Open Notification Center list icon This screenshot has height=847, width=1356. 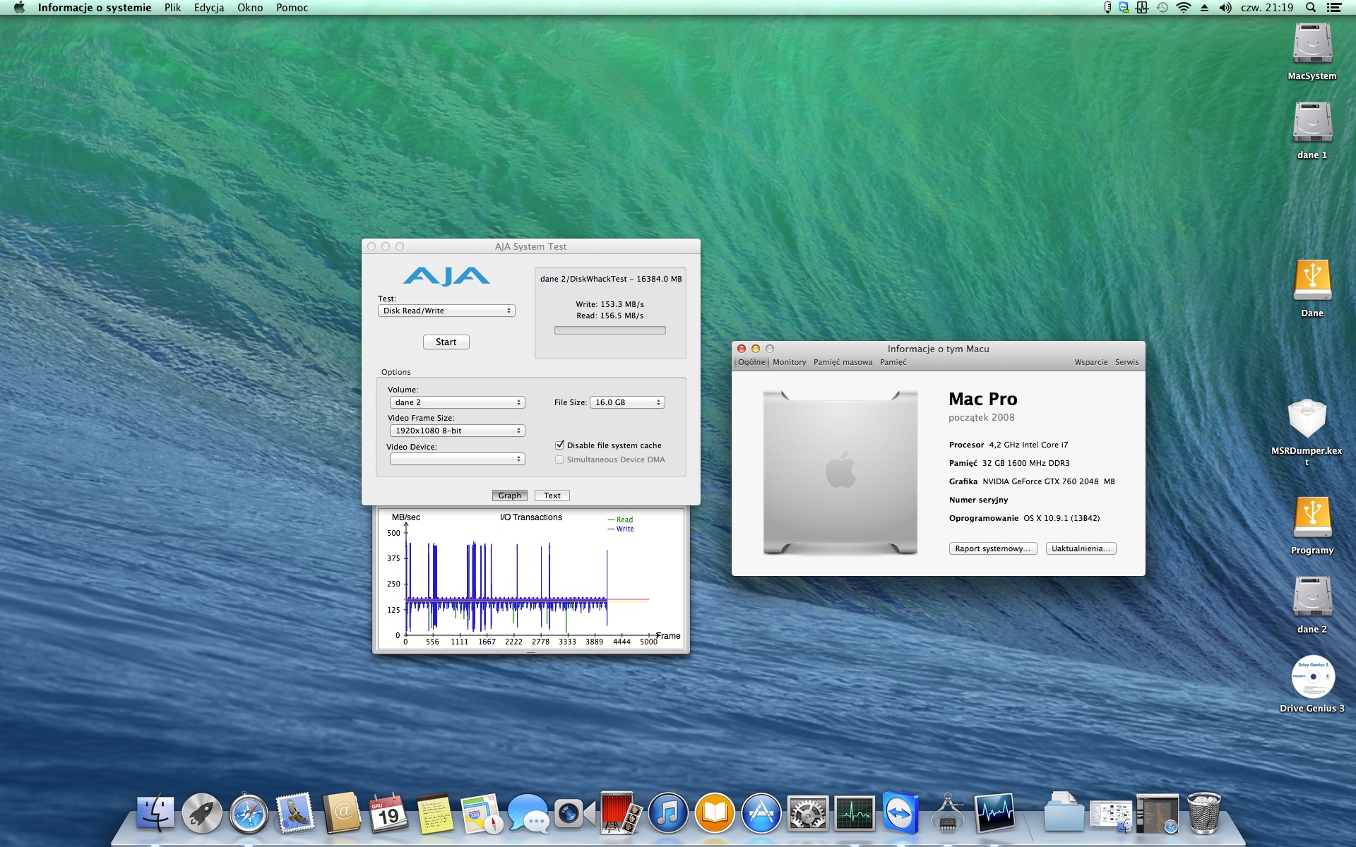[1334, 8]
